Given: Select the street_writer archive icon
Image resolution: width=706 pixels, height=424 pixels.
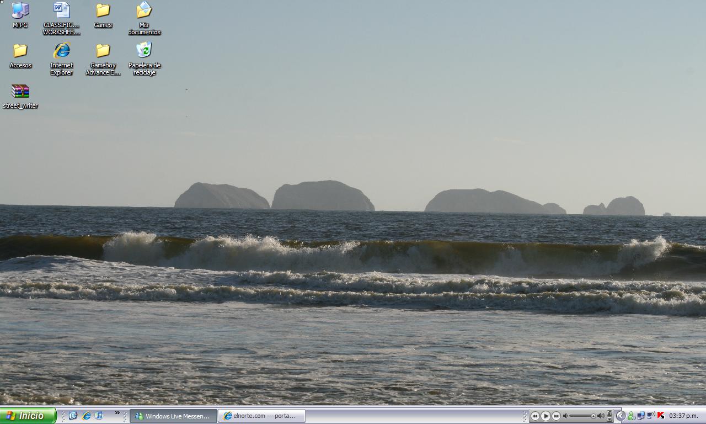Looking at the screenshot, I should click(20, 96).
